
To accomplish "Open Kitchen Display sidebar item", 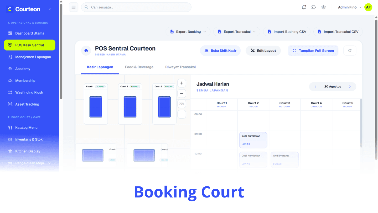I will (x=30, y=151).
